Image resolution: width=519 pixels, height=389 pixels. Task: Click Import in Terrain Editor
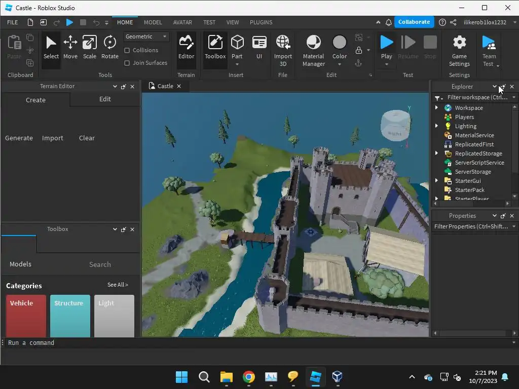coord(52,138)
